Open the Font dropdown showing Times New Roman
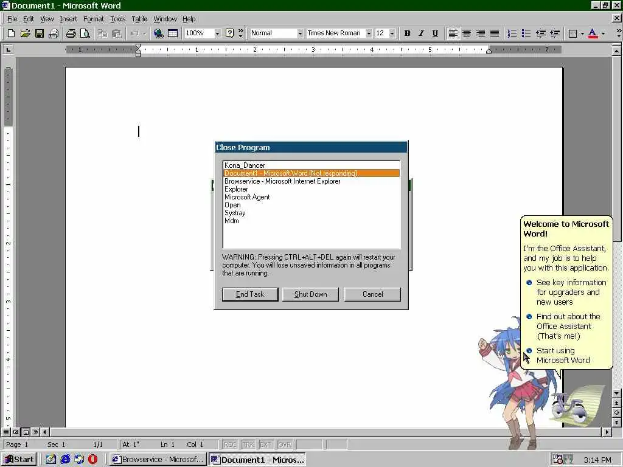The image size is (623, 467). click(369, 33)
